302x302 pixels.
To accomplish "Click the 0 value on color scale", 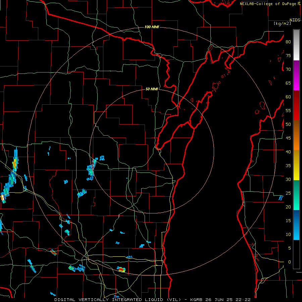I will 290,262.
